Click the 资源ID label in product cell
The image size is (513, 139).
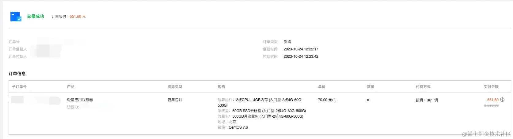click(73, 107)
